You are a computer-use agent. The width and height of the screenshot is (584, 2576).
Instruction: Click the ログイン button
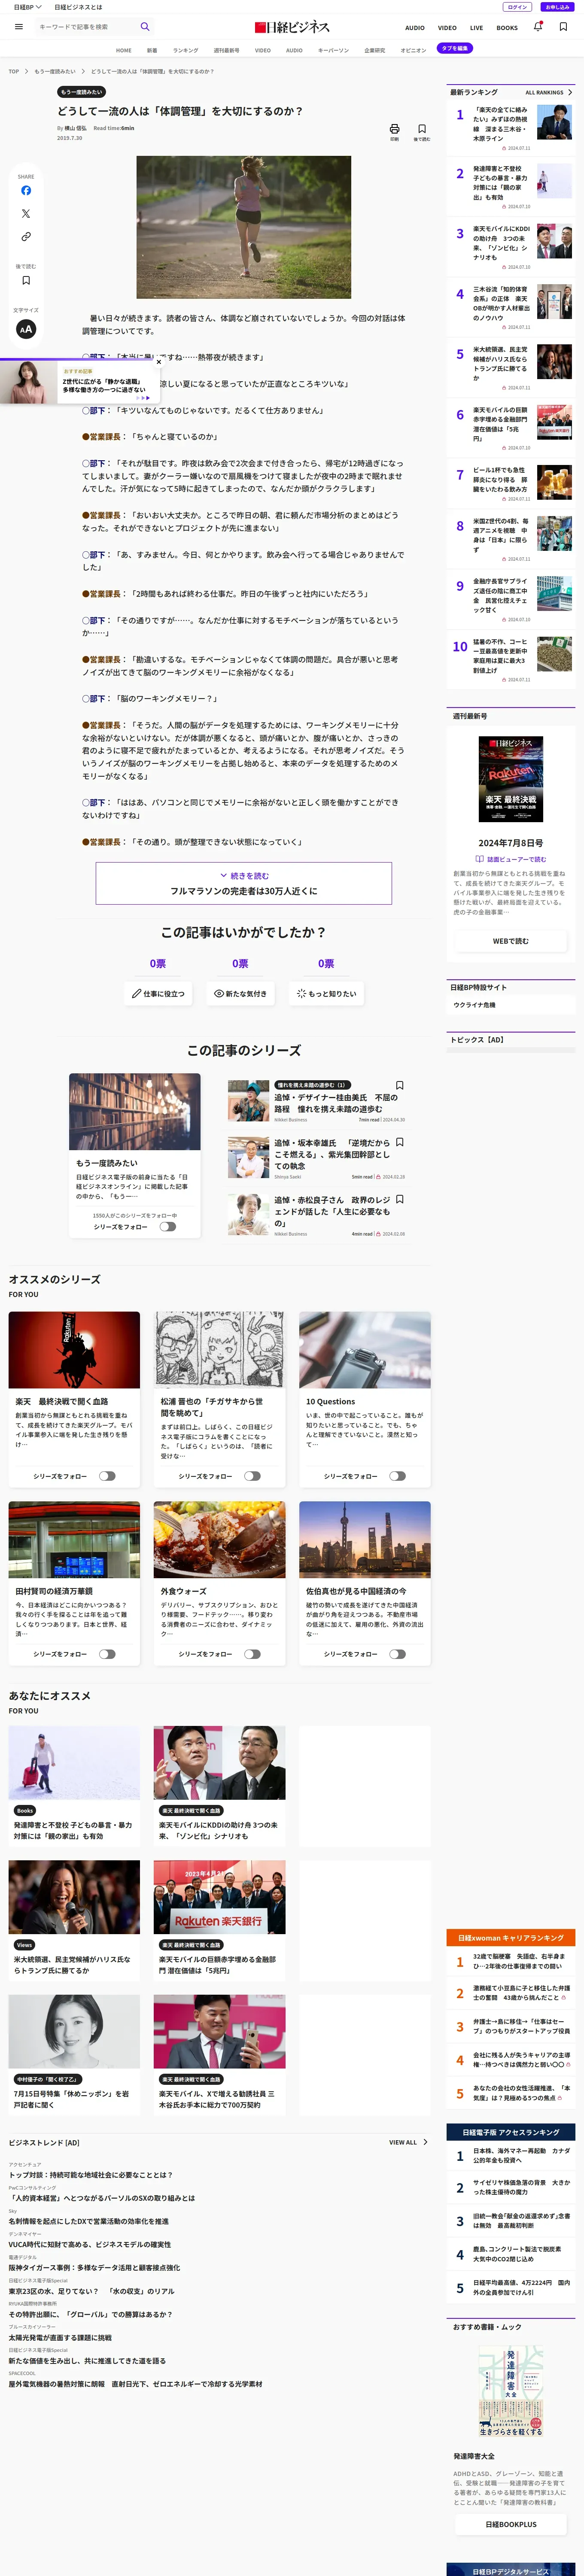point(517,7)
